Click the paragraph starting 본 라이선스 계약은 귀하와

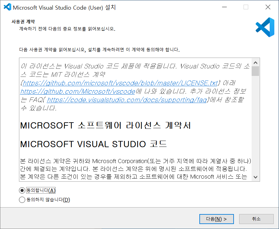(136, 169)
